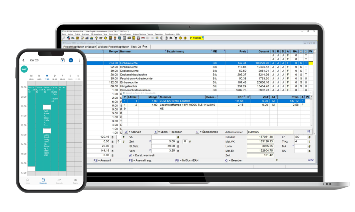Image resolution: width=355 pixels, height=212 pixels.
Task: Click the Verk field showing 3.25
Action: (164, 151)
